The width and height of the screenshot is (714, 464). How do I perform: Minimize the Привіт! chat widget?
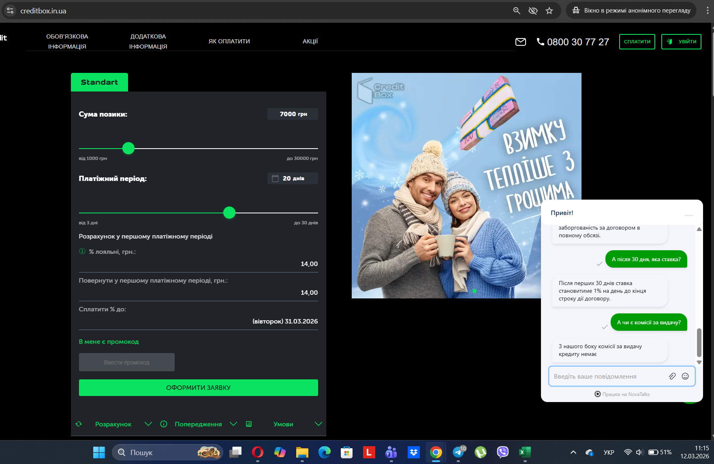tap(689, 215)
